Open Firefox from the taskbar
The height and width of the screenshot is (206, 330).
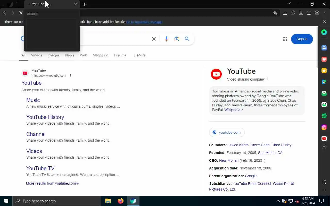(120, 201)
